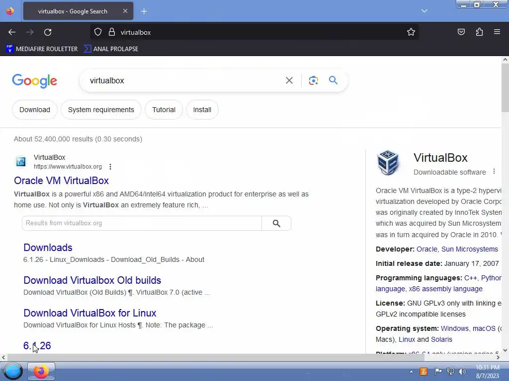Open the Windows operating system link
The image size is (509, 381).
tap(454, 328)
